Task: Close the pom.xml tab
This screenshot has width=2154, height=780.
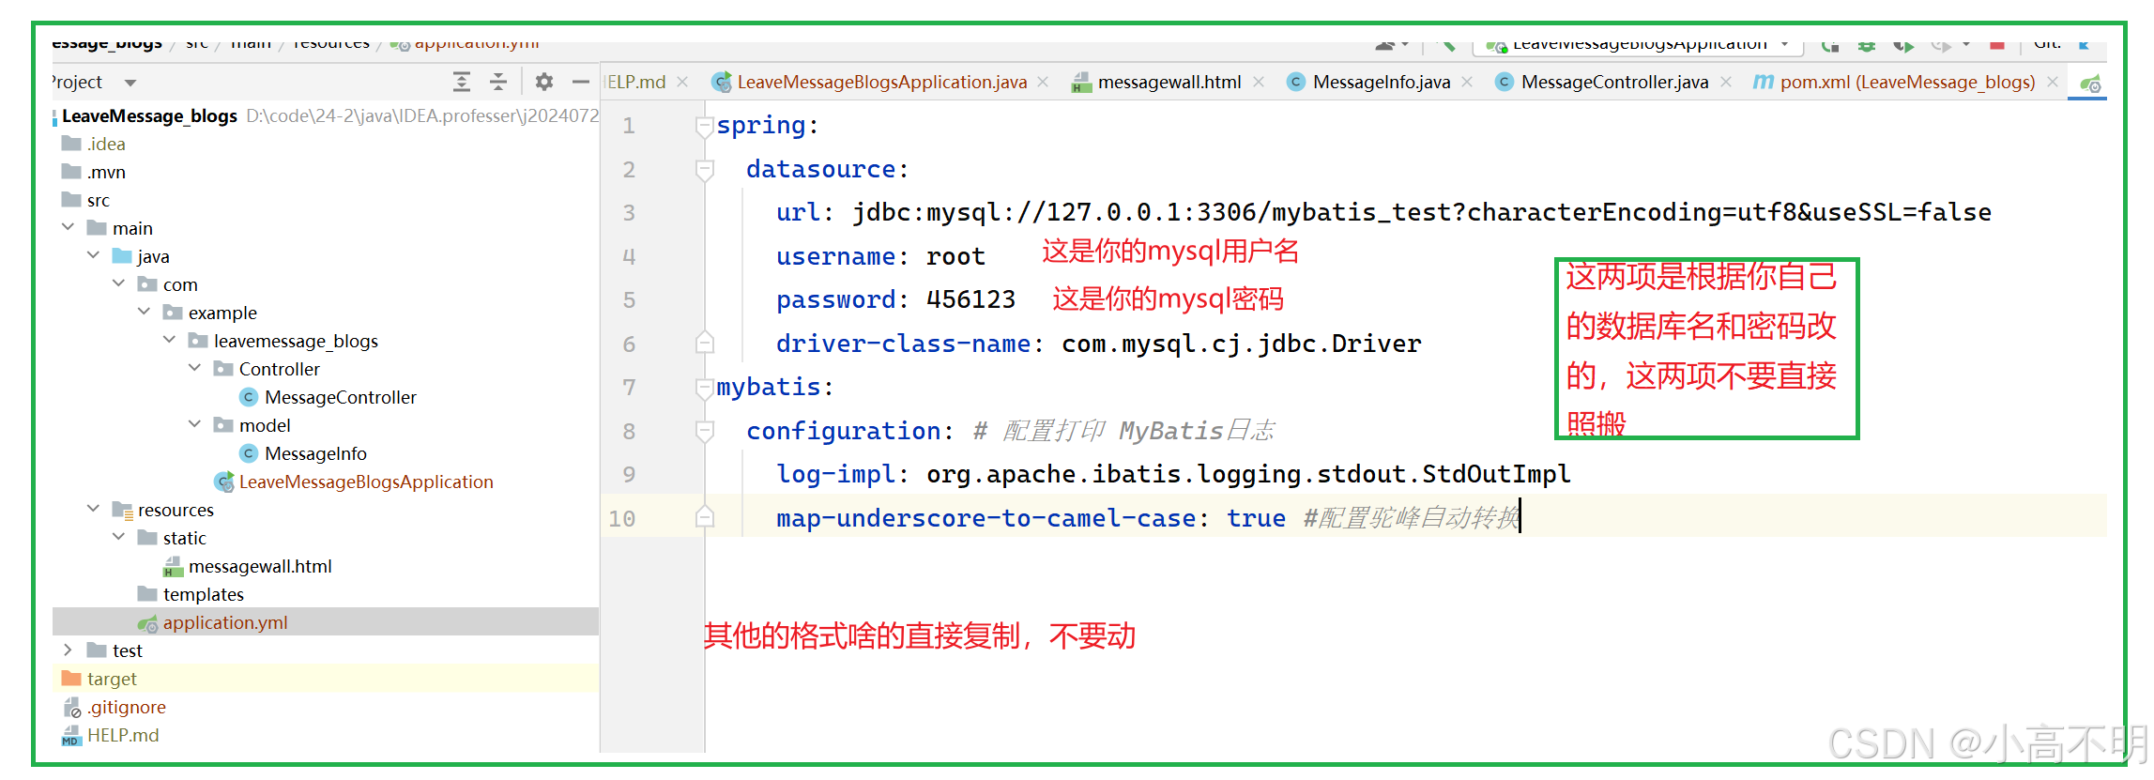Action: point(2053,82)
